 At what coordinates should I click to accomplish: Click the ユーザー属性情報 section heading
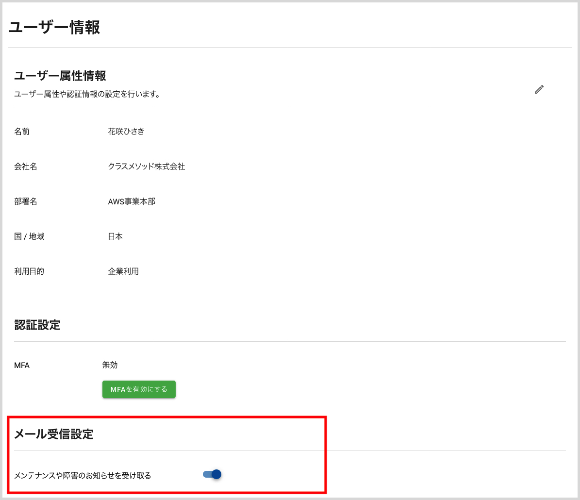60,76
